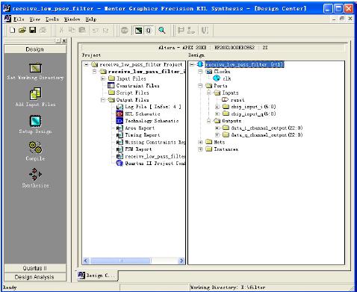
Task: Click the Open folder toolbar icon
Action: 22,31
